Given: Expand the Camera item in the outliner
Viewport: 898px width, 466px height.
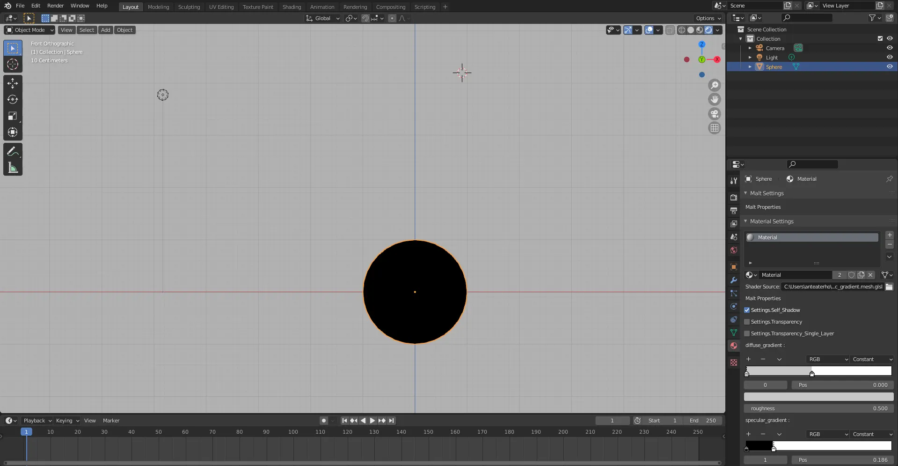Looking at the screenshot, I should click(750, 48).
